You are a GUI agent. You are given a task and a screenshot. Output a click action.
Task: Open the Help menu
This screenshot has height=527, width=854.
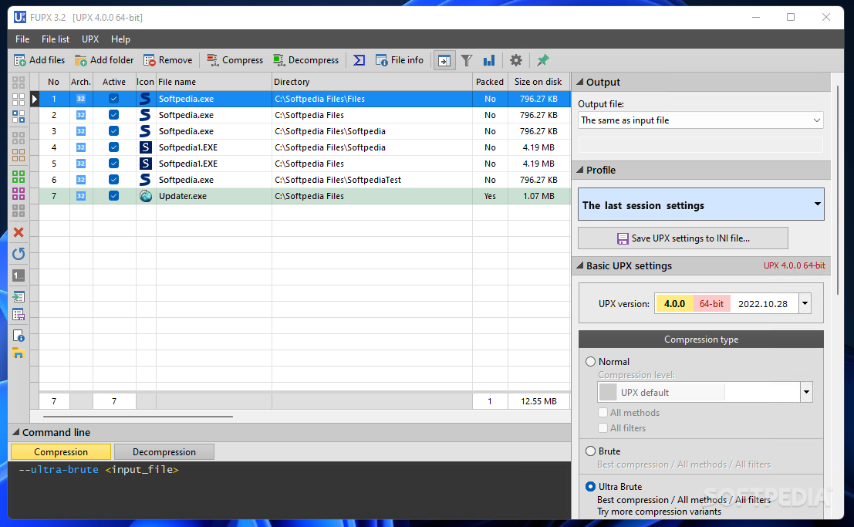120,39
